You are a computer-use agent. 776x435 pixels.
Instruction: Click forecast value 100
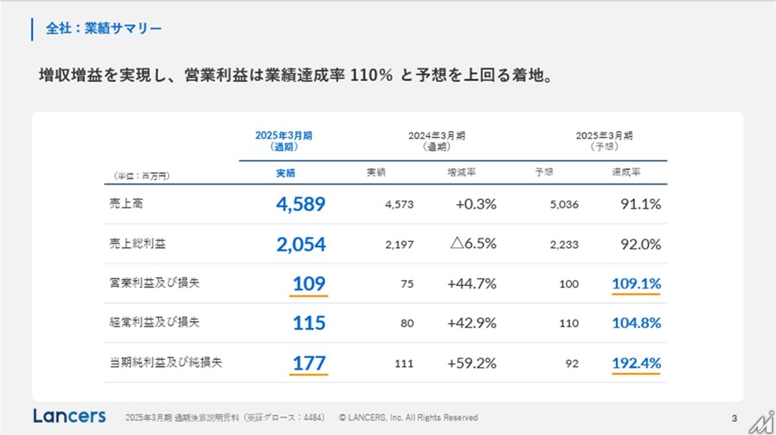click(569, 283)
